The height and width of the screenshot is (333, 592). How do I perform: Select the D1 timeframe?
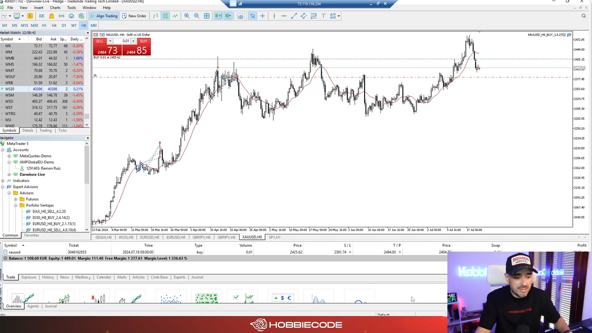(64, 25)
